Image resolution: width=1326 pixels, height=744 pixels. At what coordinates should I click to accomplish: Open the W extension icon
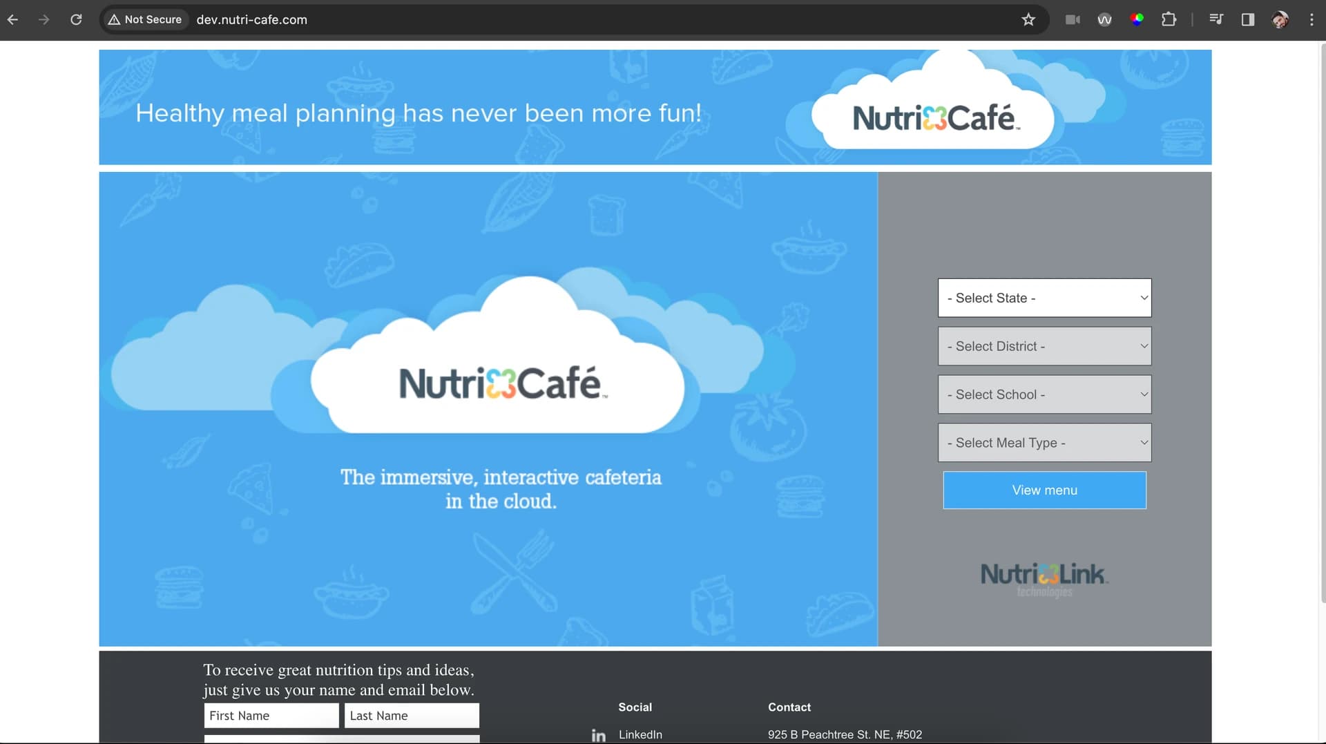[x=1104, y=19]
